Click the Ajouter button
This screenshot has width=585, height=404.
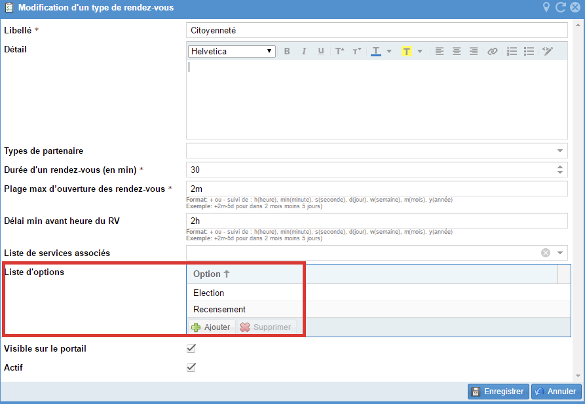coord(211,327)
